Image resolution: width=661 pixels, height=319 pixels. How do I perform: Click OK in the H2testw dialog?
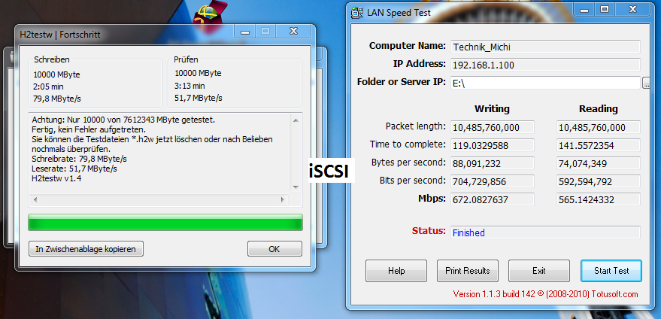[274, 249]
